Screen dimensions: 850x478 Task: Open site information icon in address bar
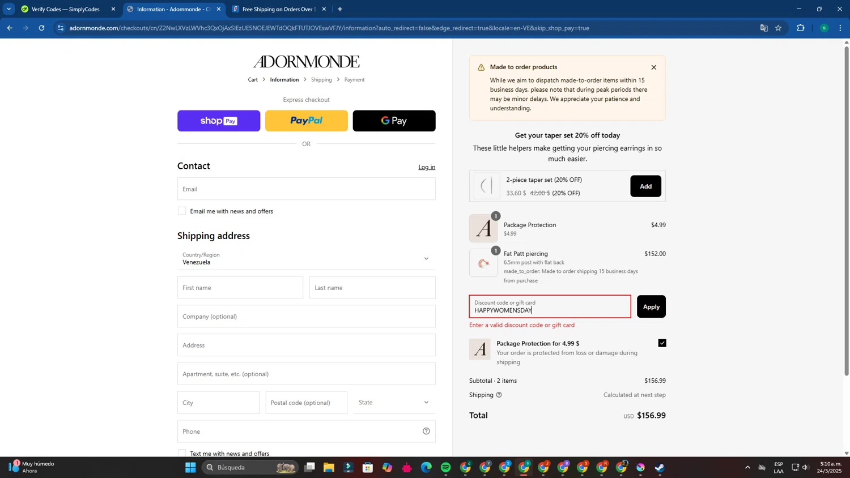coord(61,28)
